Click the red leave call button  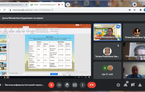pyautogui.click(x=92, y=85)
